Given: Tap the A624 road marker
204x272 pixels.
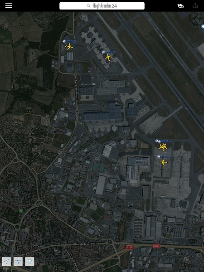Looking at the screenshot, I should pyautogui.click(x=157, y=246).
